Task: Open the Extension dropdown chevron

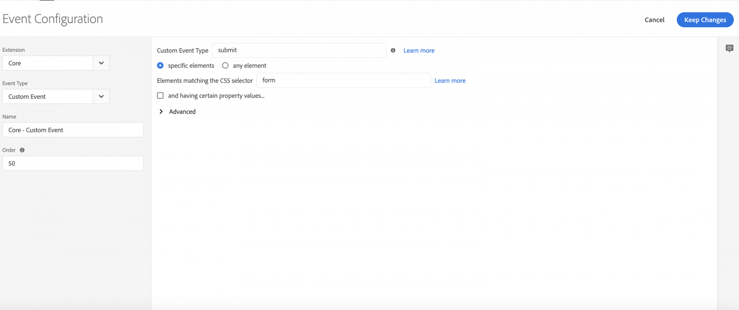Action: pos(101,63)
